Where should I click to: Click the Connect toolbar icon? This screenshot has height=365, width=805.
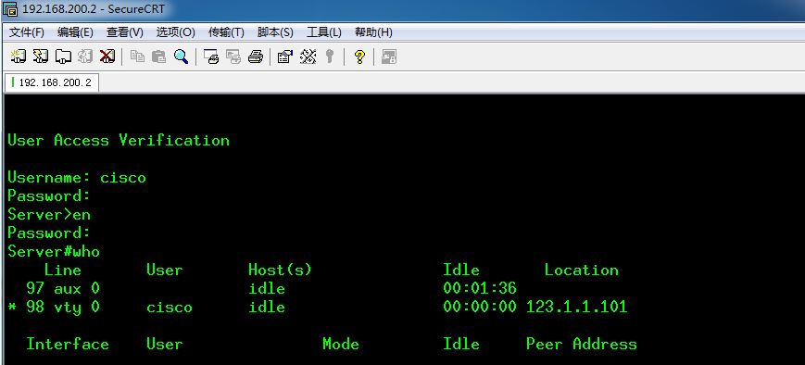(x=18, y=57)
